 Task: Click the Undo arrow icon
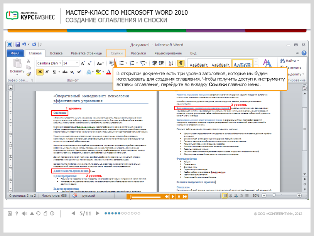point(24,44)
